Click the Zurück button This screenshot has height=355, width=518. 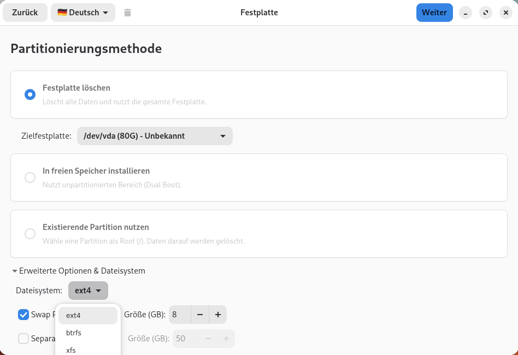pyautogui.click(x=25, y=13)
